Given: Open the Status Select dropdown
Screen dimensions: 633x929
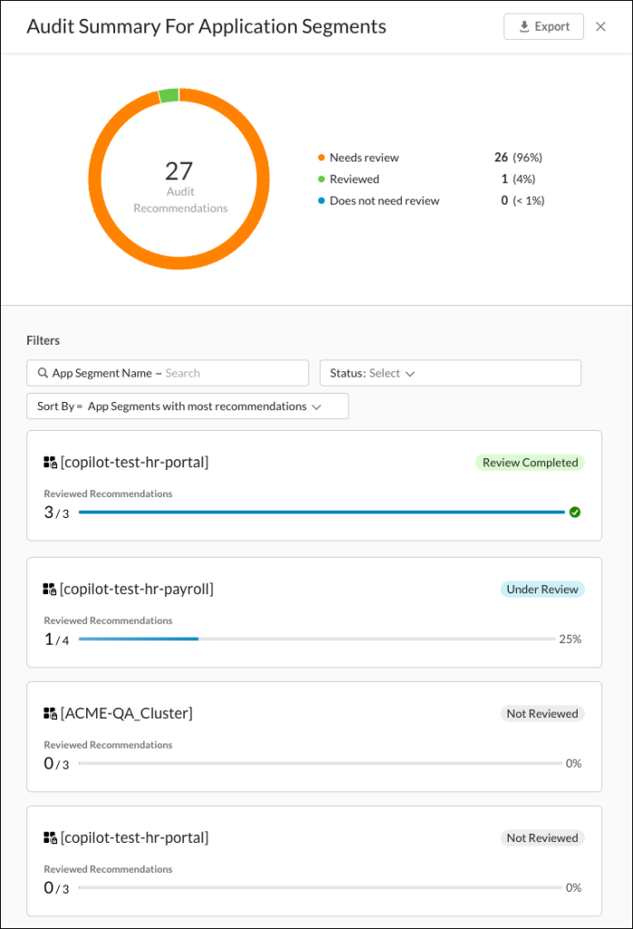Looking at the screenshot, I should [451, 373].
